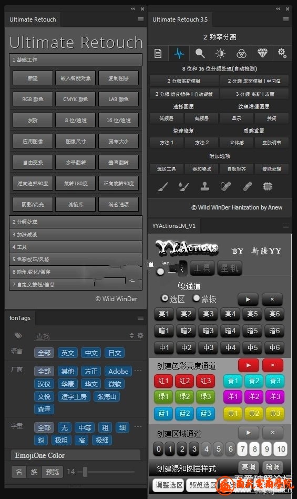Open fonTags gear settings icon
297x499 pixels.
(x=140, y=335)
